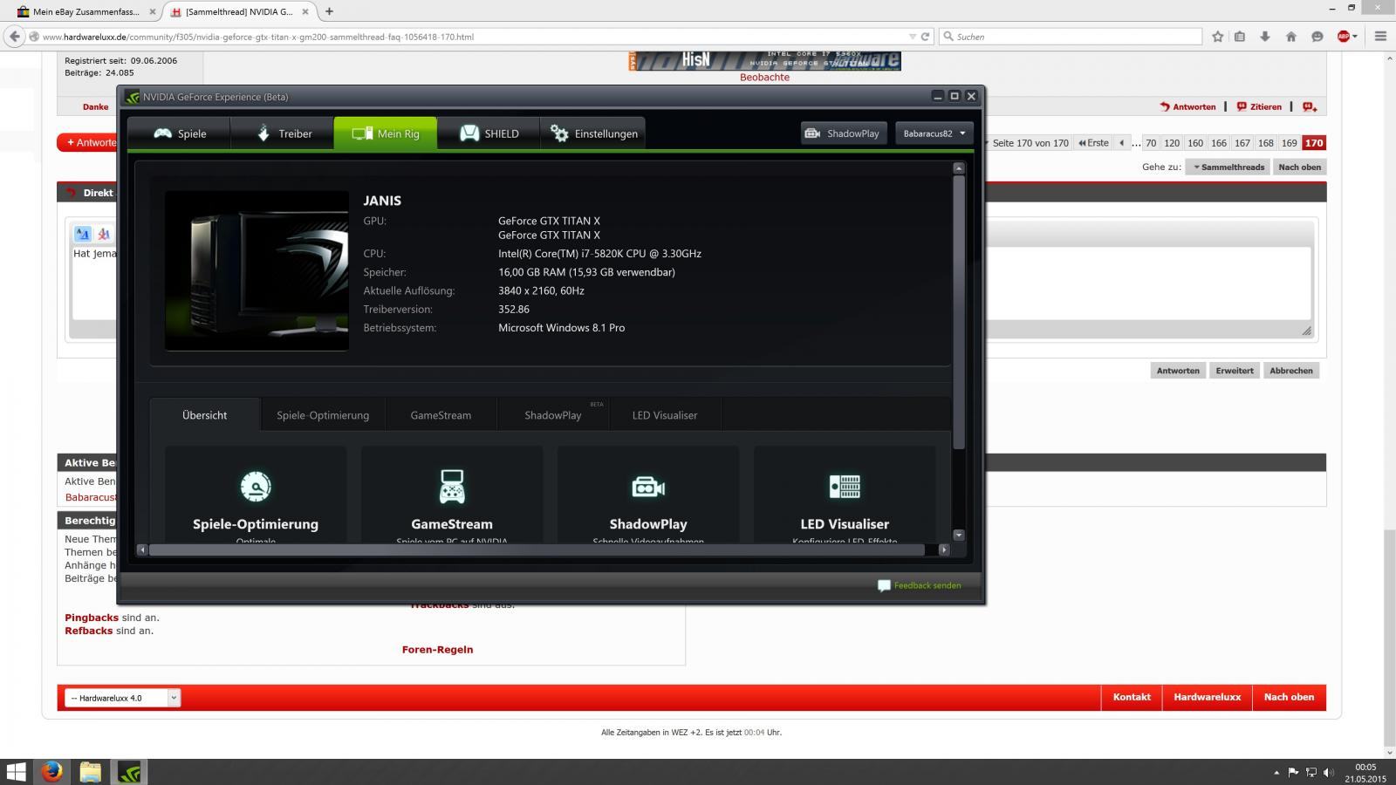
Task: Open the Windows Start button
Action: 16,772
